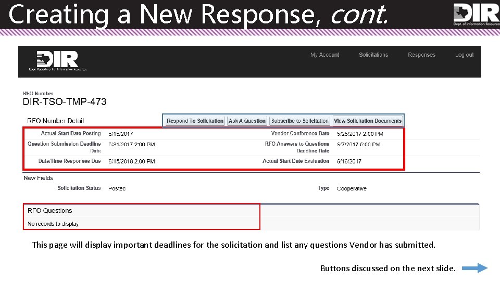Viewport: 500px width, 281px height.
Task: Click the RFO Questions section heading
Action: pyautogui.click(x=50, y=211)
